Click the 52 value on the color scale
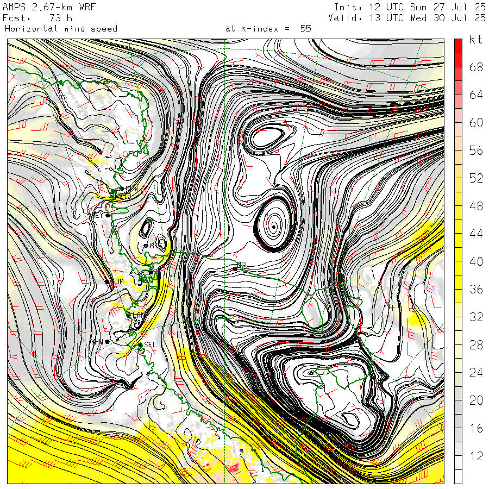489x489 pixels. pyautogui.click(x=476, y=178)
